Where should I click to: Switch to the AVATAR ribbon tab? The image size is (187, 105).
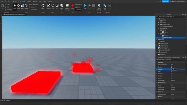[x=35, y=1]
